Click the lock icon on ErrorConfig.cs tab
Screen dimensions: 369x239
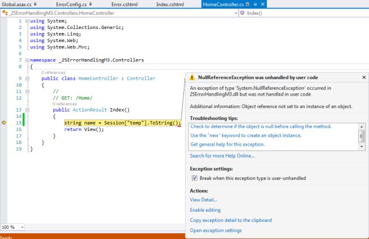pyautogui.click(x=91, y=4)
